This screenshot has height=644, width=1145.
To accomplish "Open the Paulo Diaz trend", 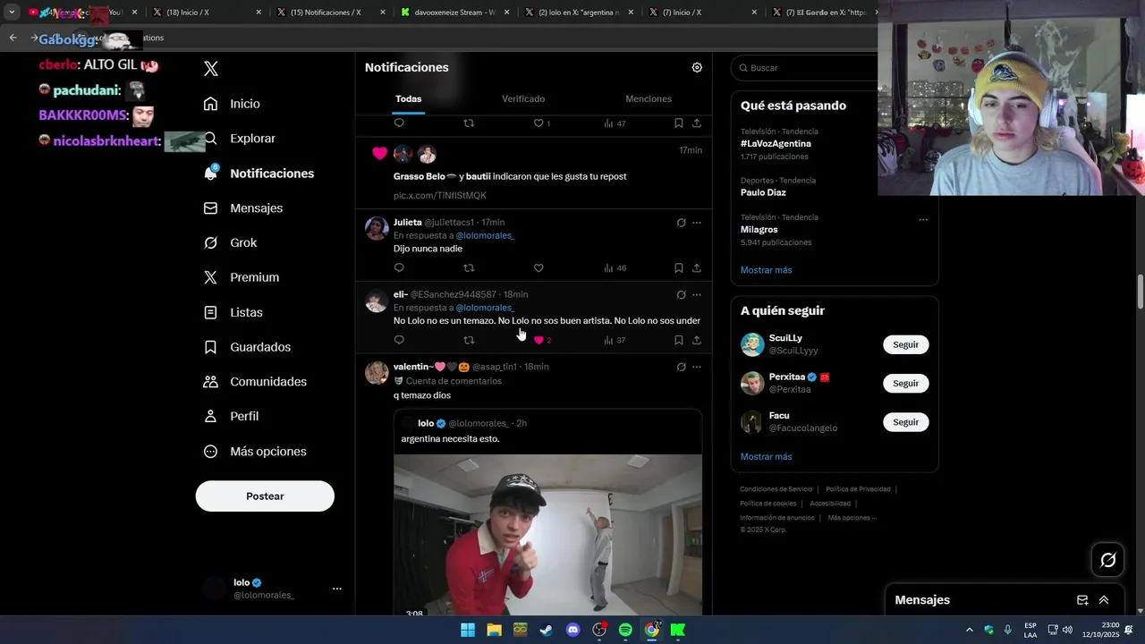I will click(x=763, y=193).
